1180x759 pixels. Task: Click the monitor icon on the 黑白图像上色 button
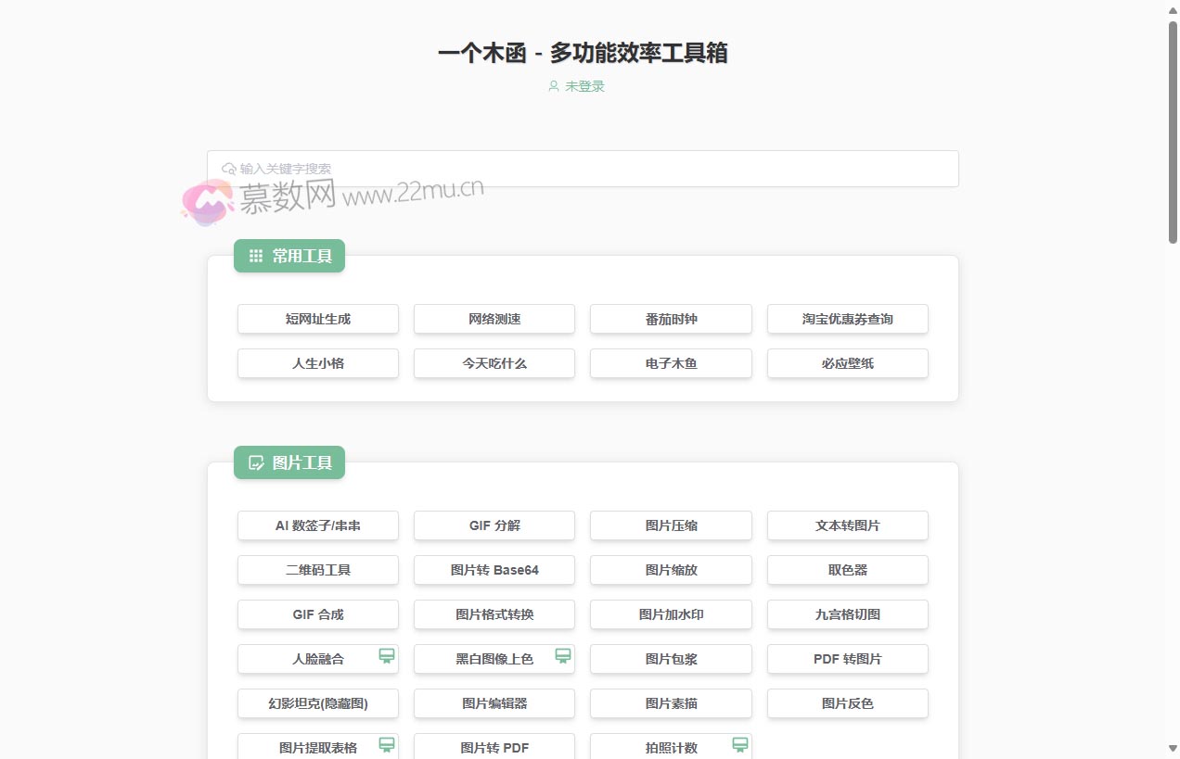(x=563, y=655)
